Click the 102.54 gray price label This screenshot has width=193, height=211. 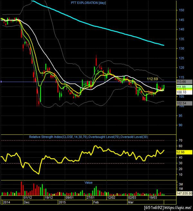(184, 103)
